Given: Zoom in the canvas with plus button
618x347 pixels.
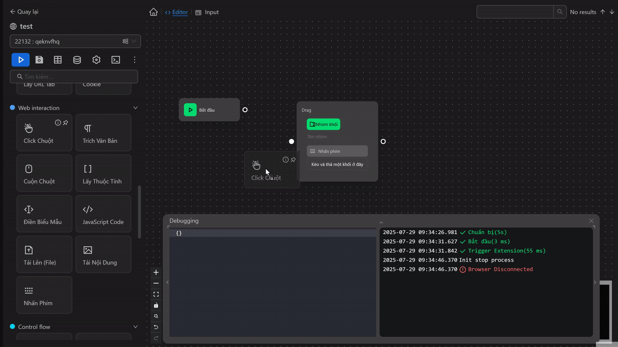Looking at the screenshot, I should 156,272.
